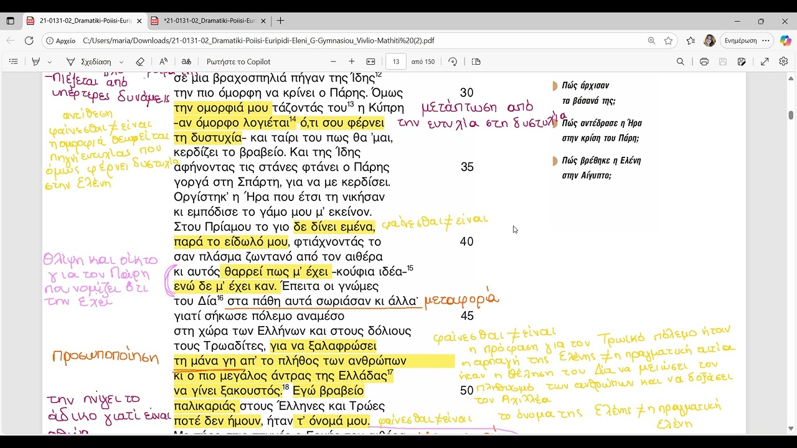Image resolution: width=797 pixels, height=448 pixels.
Task: Click the highlighted phrase 'παρά το είδωλό μου'
Action: coord(231,242)
